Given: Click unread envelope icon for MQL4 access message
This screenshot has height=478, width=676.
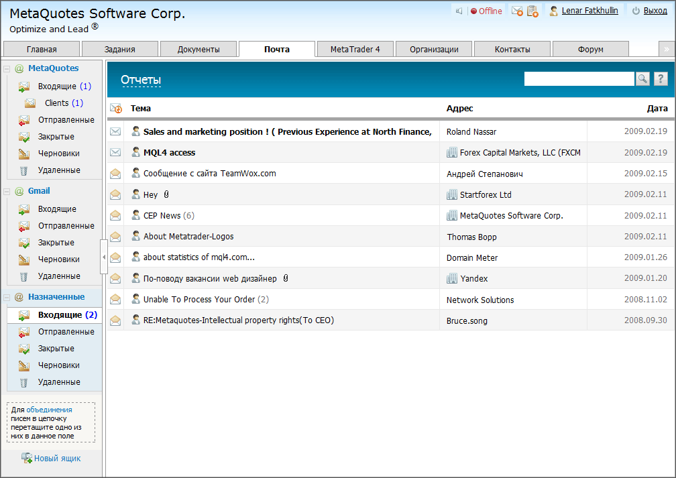Looking at the screenshot, I should 115,152.
